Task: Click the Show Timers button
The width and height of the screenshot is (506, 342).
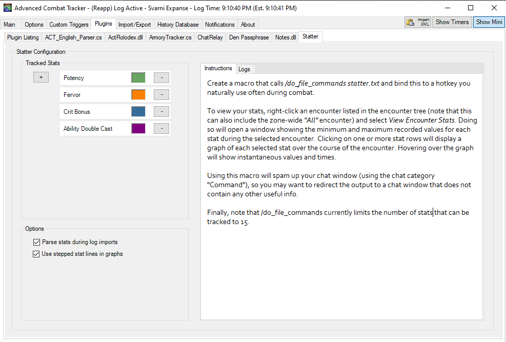Action: click(x=451, y=22)
